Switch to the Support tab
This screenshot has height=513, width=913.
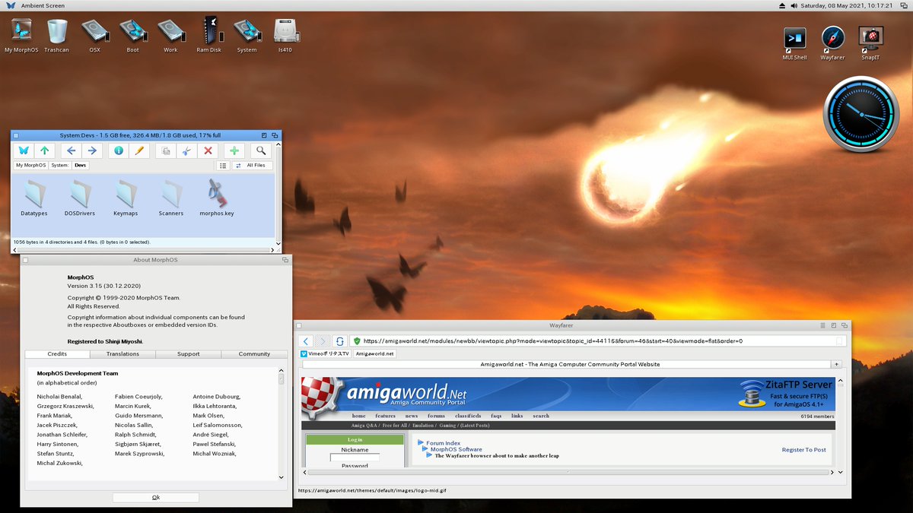189,354
